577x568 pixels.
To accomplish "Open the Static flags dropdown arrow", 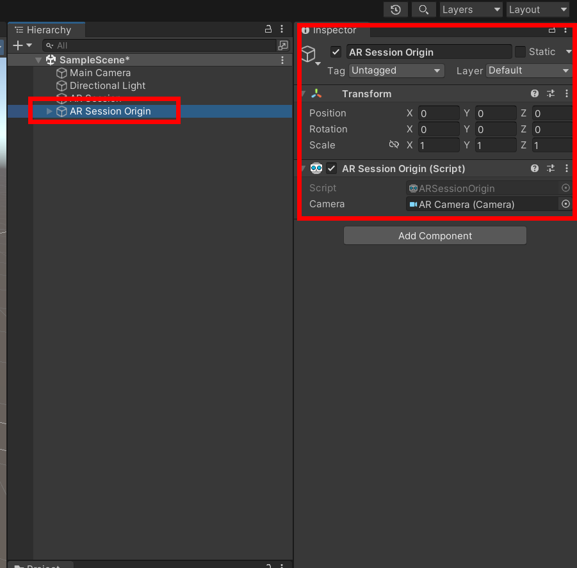I will 569,51.
